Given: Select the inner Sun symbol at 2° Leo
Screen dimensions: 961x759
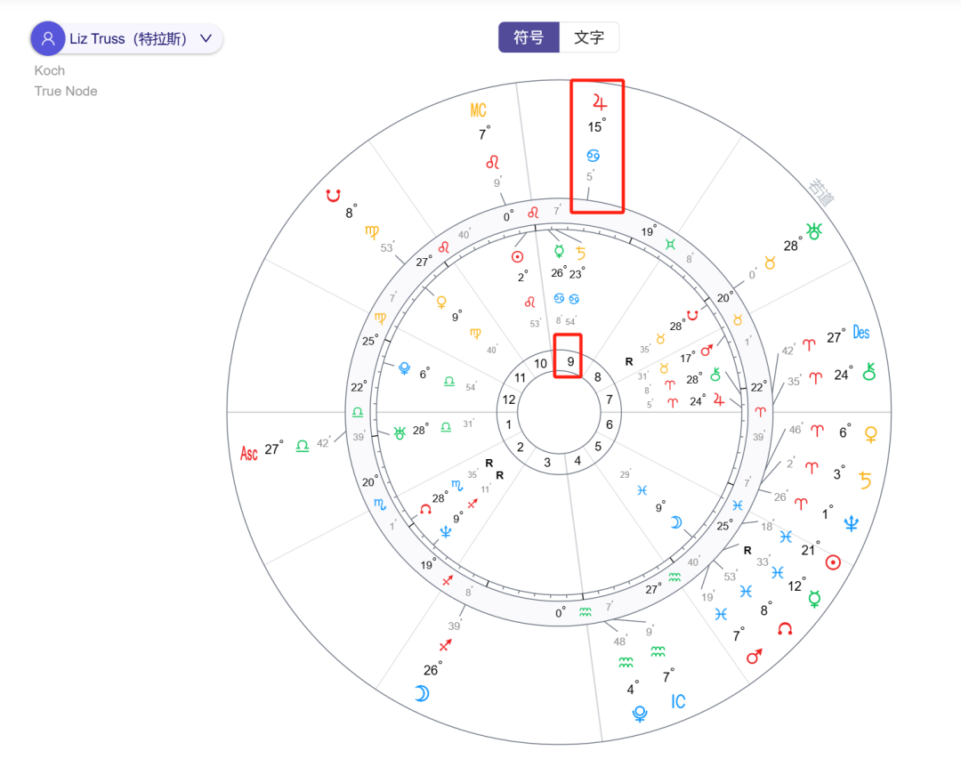Looking at the screenshot, I should 517,256.
